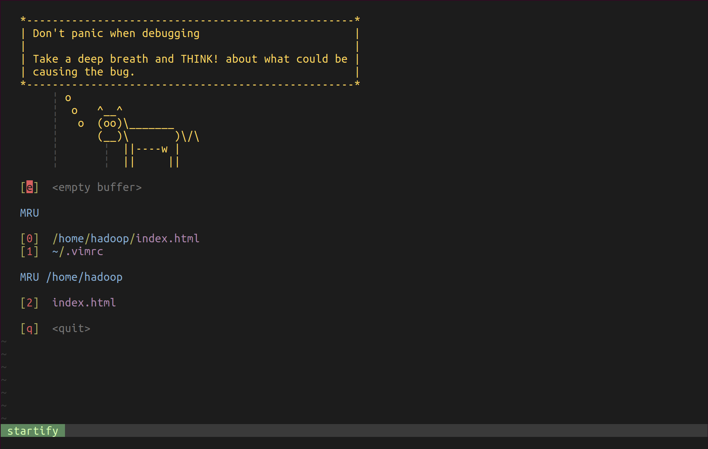Click the startify label in status line
Viewport: 708px width, 449px height.
32,430
